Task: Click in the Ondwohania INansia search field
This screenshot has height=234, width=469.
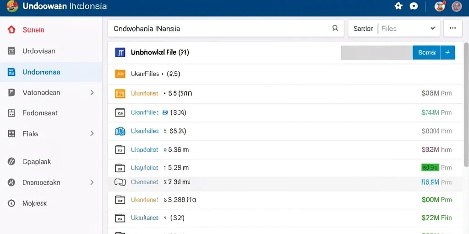Action: [226, 28]
